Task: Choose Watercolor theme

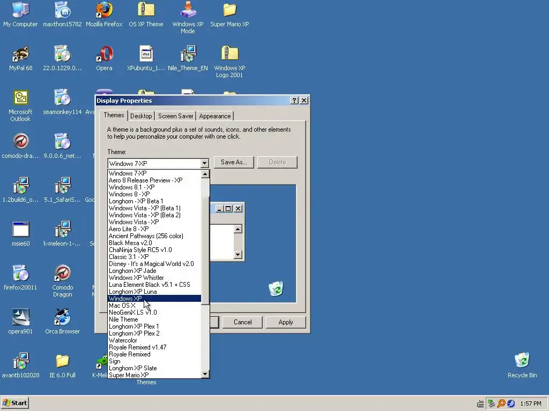Action: point(154,340)
